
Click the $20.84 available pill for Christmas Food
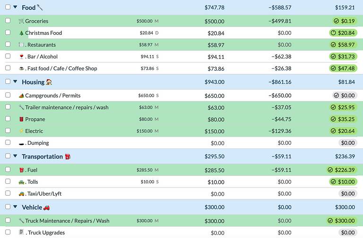pos(343,33)
